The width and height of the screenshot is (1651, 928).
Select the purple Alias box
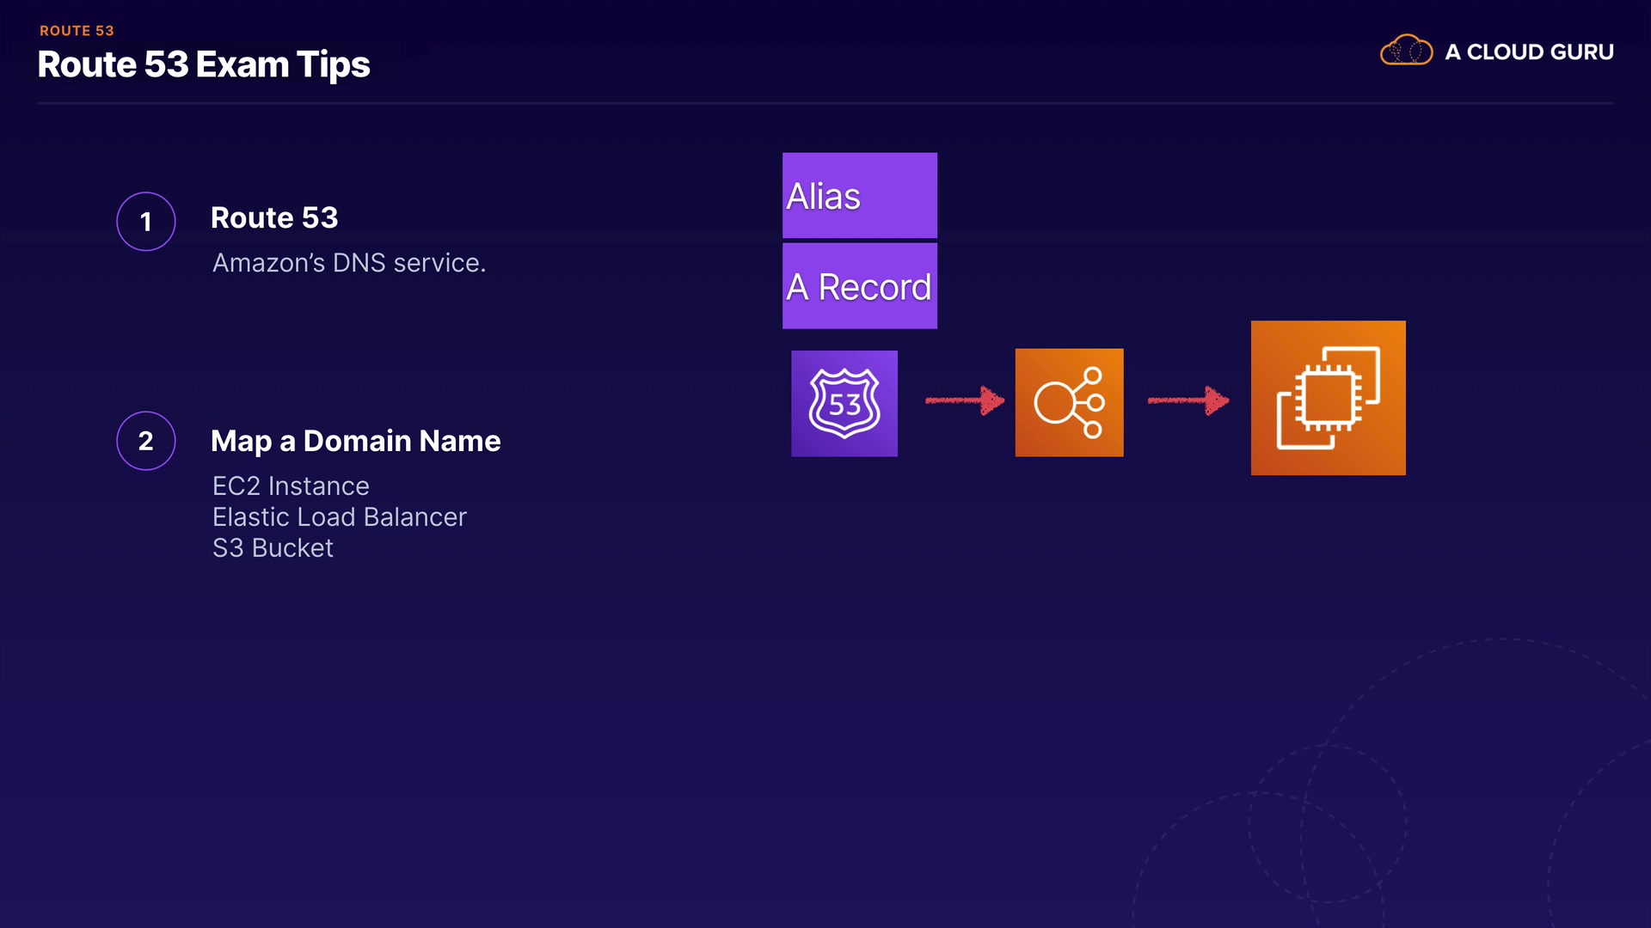tap(859, 196)
